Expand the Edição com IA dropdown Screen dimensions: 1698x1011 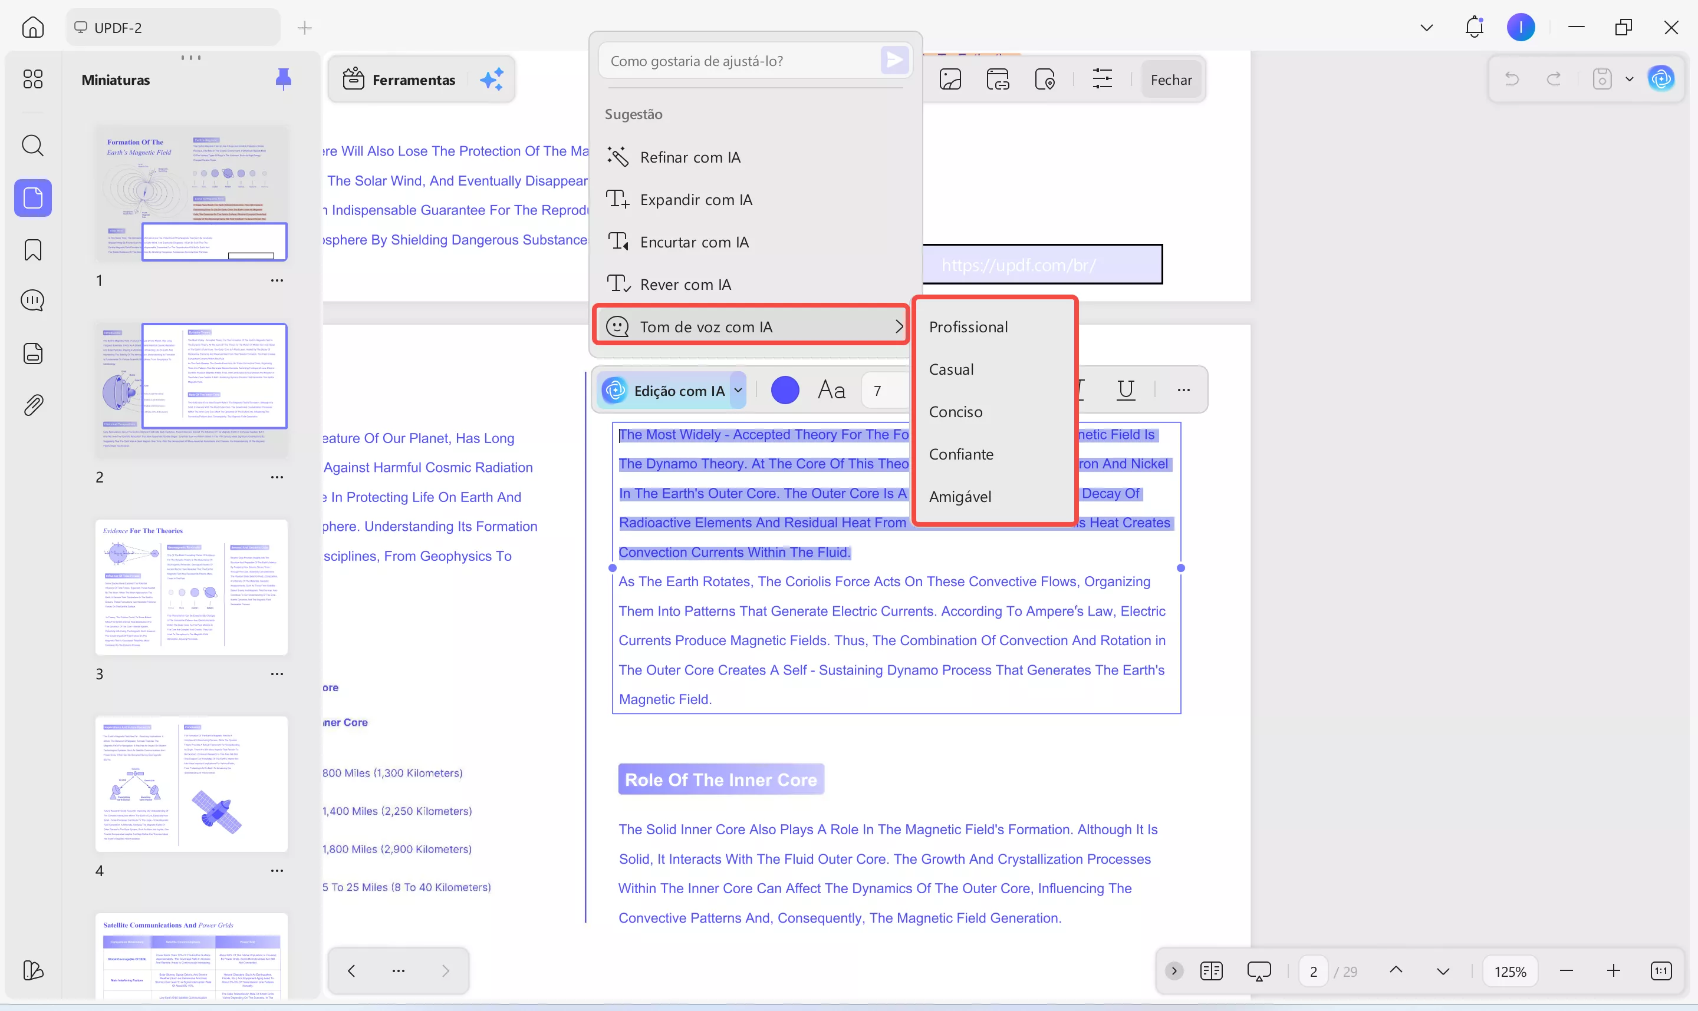coord(738,391)
